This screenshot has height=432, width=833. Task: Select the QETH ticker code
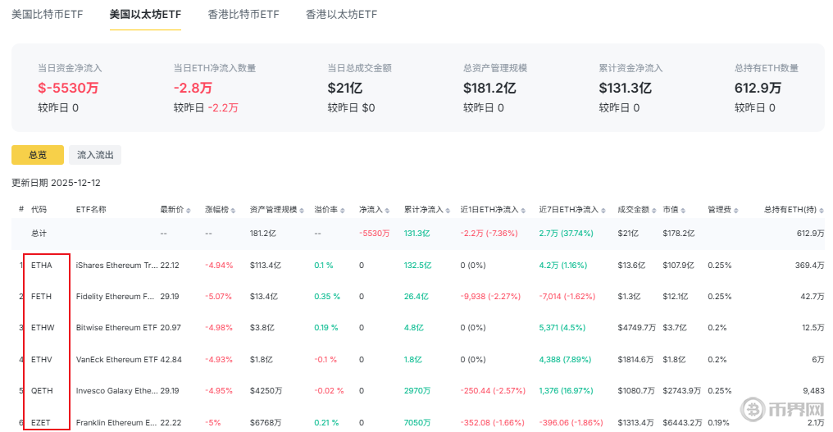pyautogui.click(x=42, y=390)
